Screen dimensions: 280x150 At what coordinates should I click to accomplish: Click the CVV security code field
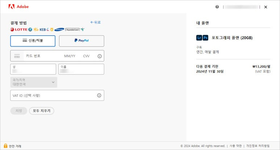click(86, 56)
